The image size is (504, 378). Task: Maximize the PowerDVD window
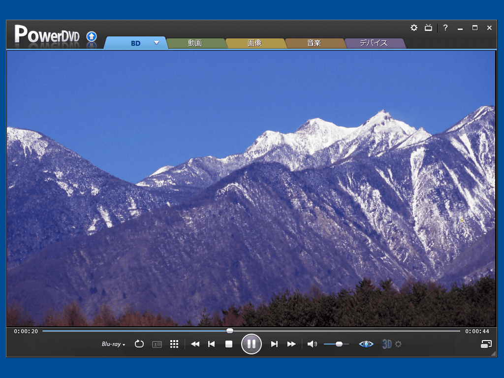(x=475, y=28)
